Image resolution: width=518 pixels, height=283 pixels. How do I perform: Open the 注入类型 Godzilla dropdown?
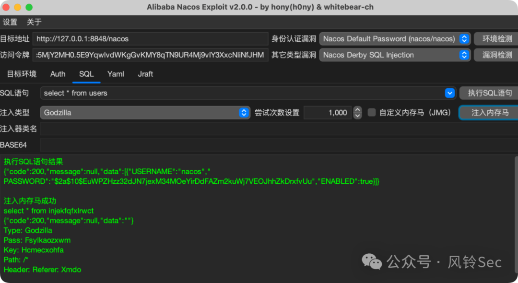pos(145,113)
